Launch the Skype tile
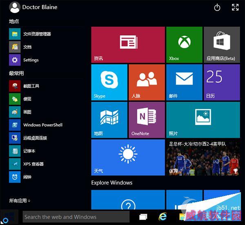245x225 pixels. pos(109,82)
